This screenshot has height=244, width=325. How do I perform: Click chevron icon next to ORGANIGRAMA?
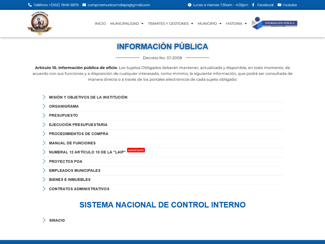44,106
